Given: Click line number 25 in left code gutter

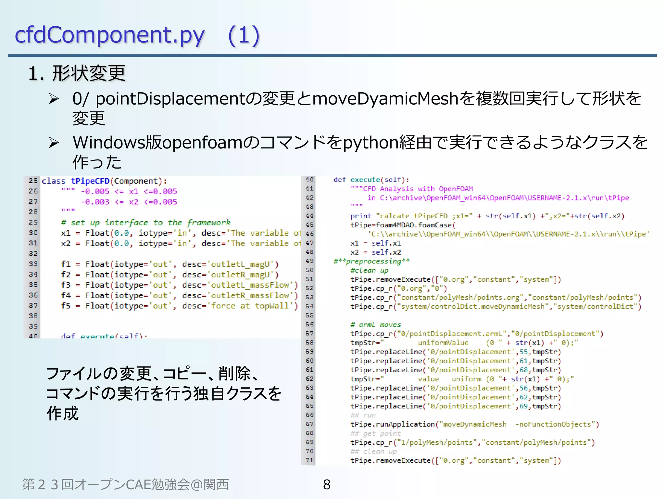Looking at the screenshot, I should click(33, 181).
